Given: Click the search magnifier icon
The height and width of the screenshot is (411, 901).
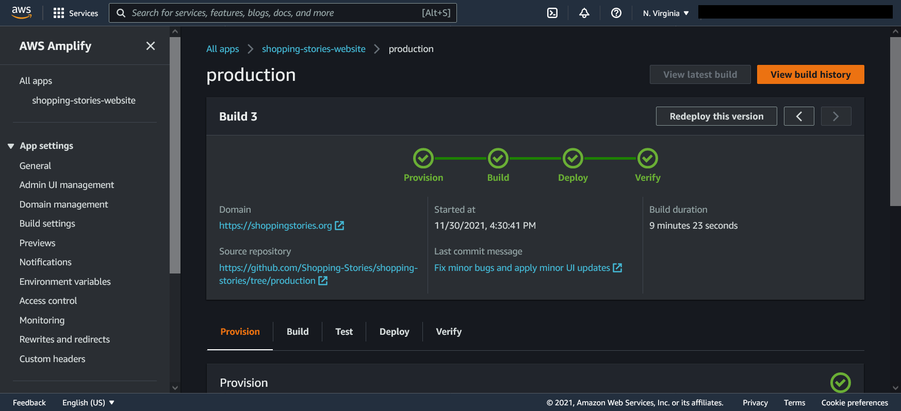Looking at the screenshot, I should [x=121, y=13].
